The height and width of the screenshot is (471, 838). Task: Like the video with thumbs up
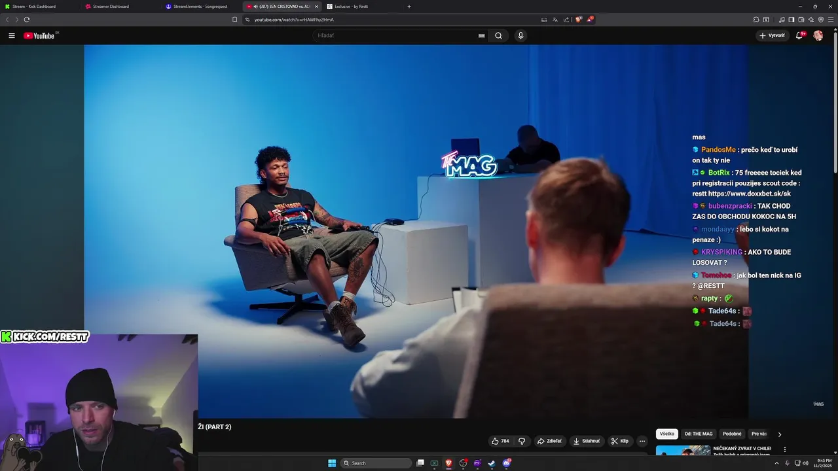tap(500, 441)
